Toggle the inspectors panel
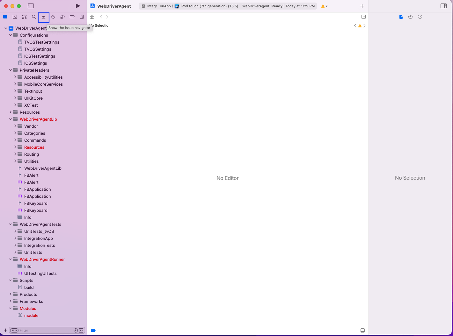Screen dimensions: 453x336 tap(443, 6)
